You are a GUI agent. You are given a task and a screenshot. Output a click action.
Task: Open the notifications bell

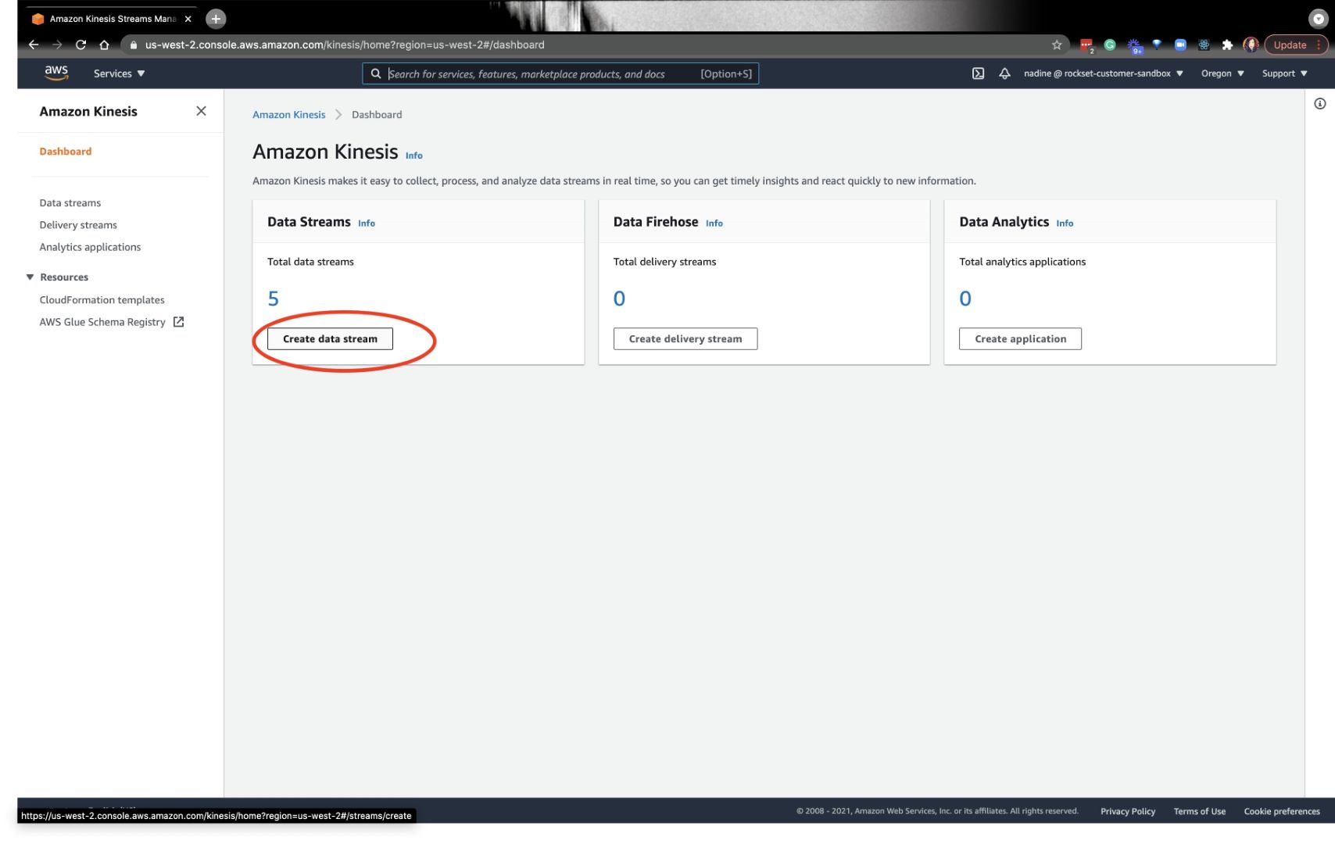coord(1004,73)
